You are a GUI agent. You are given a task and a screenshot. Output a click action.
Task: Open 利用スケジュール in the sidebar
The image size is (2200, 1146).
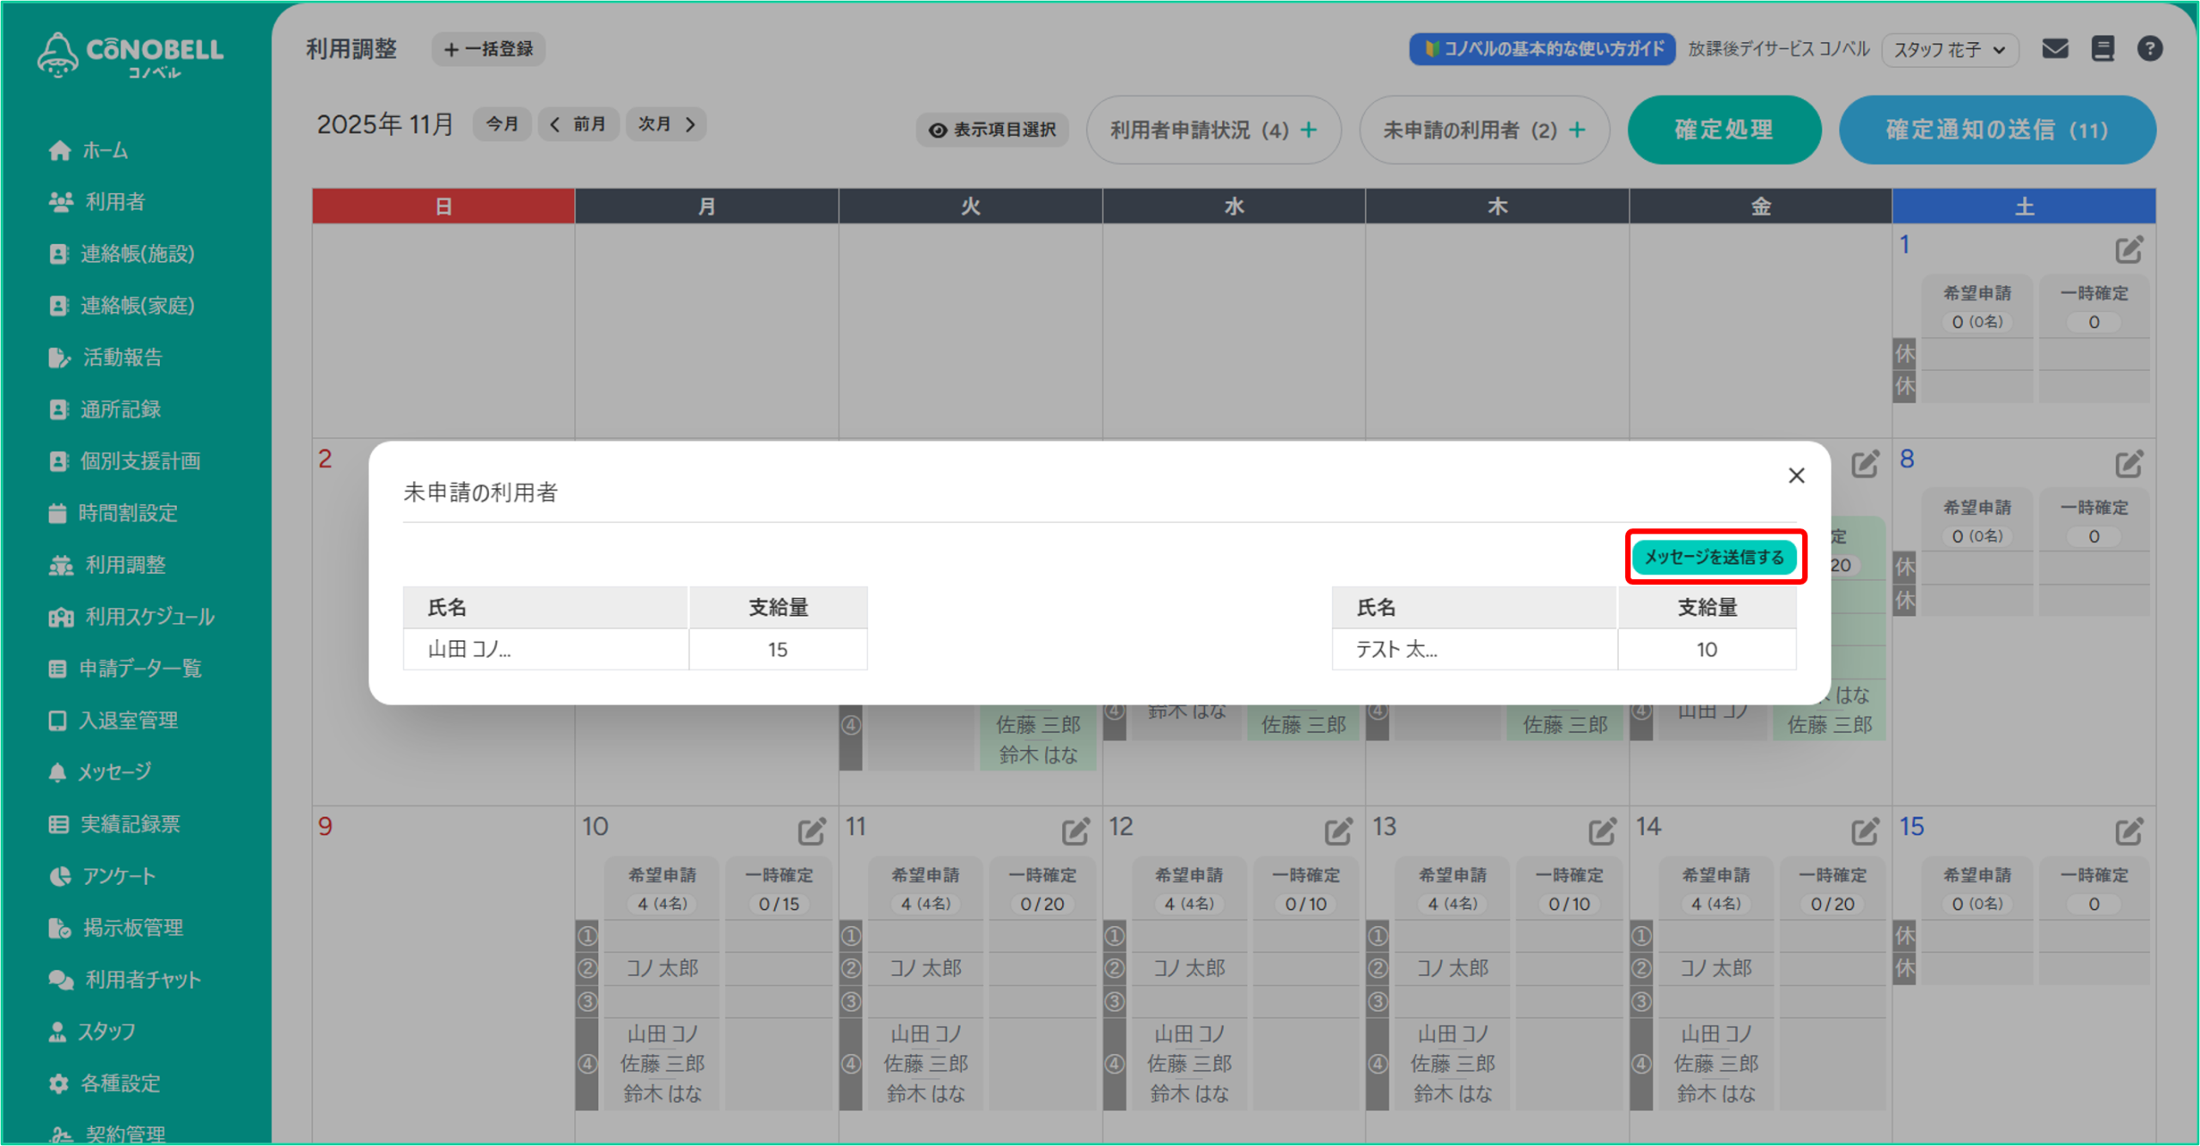click(149, 616)
